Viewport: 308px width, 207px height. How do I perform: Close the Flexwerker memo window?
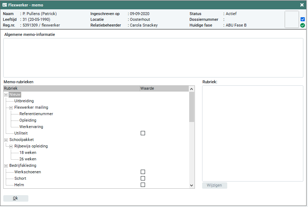click(x=302, y=5)
